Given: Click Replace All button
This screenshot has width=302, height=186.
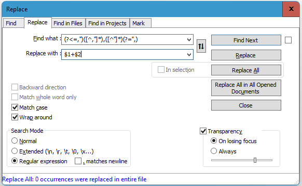Looking at the screenshot, I should (246, 70).
